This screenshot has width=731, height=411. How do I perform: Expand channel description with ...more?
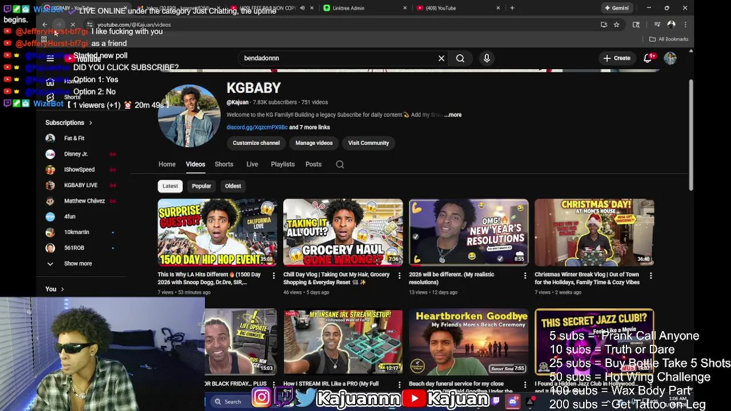[453, 115]
